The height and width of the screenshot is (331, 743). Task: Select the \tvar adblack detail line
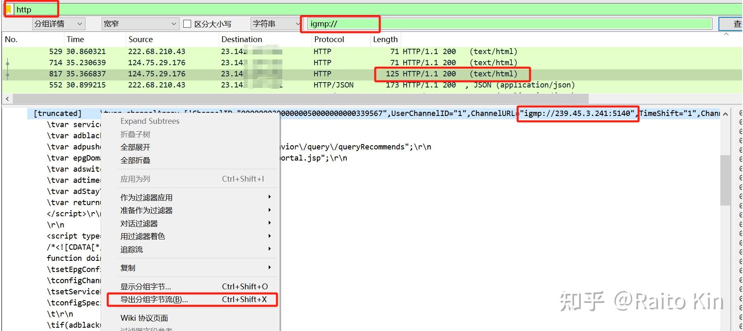pyautogui.click(x=73, y=136)
